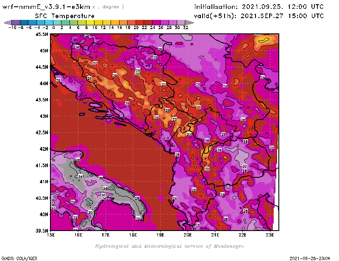
Task: Click the 19E longitude axis label
Action: [160, 235]
